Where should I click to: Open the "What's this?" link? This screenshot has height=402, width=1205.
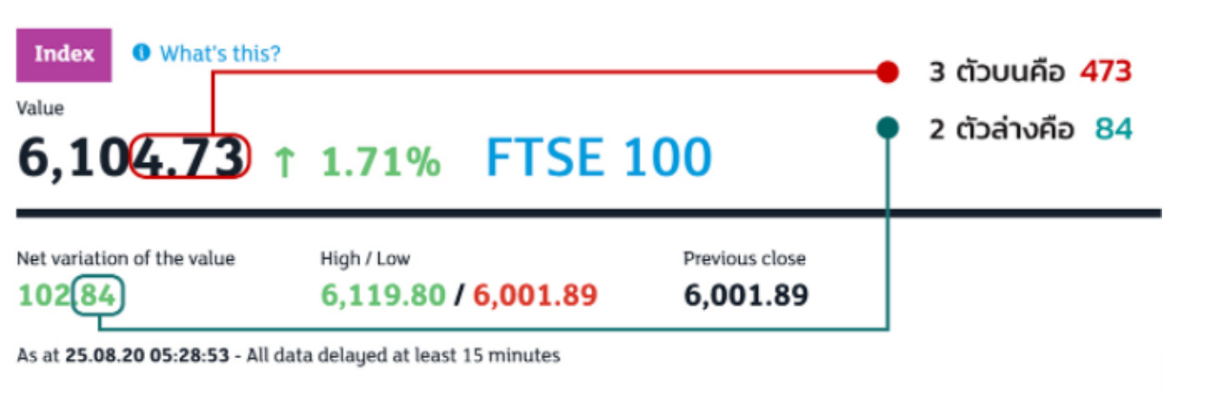(220, 53)
